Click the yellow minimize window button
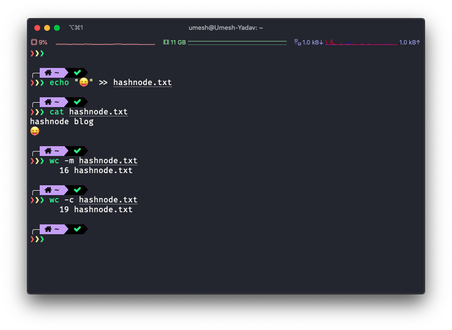The width and height of the screenshot is (452, 330). point(47,28)
